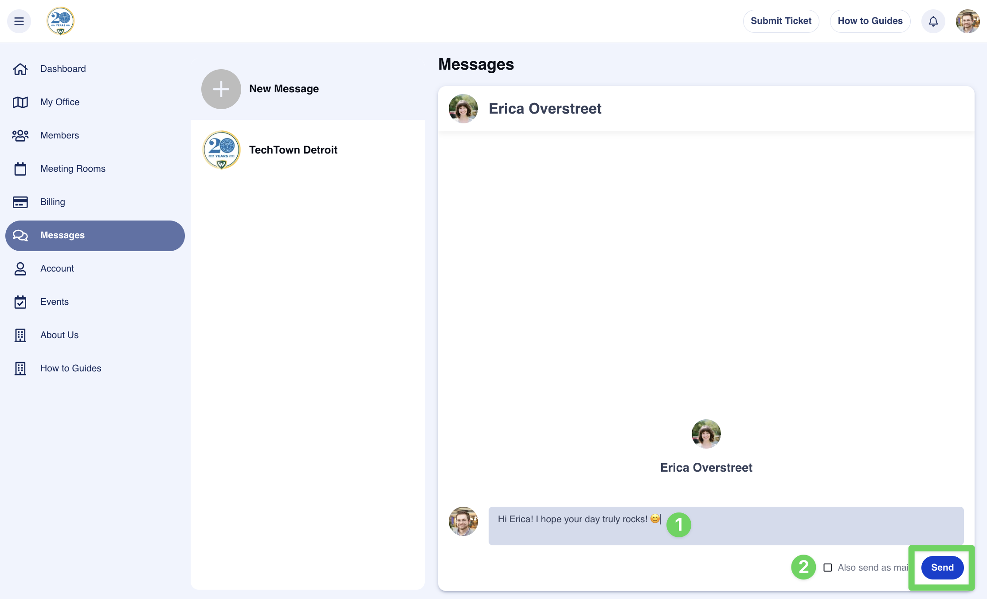The width and height of the screenshot is (987, 599).
Task: Open How to Guides in sidebar
Action: pos(70,368)
